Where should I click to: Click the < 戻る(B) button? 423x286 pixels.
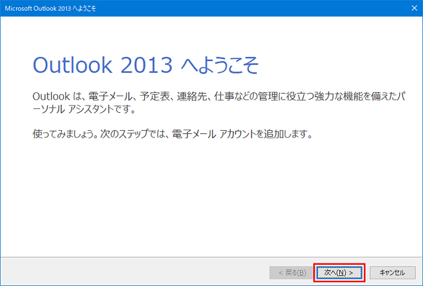coord(292,273)
